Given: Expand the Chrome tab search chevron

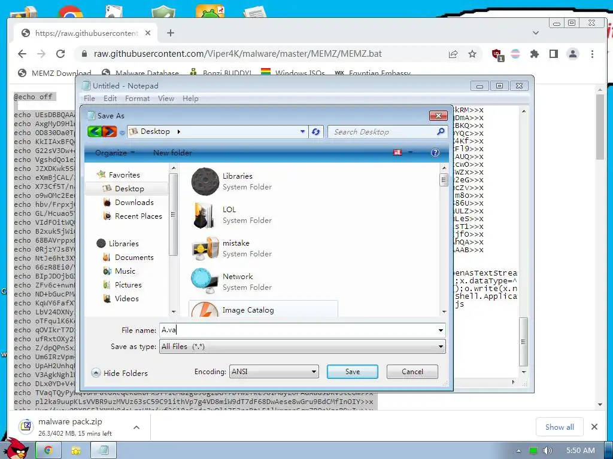Looking at the screenshot, I should (536, 33).
